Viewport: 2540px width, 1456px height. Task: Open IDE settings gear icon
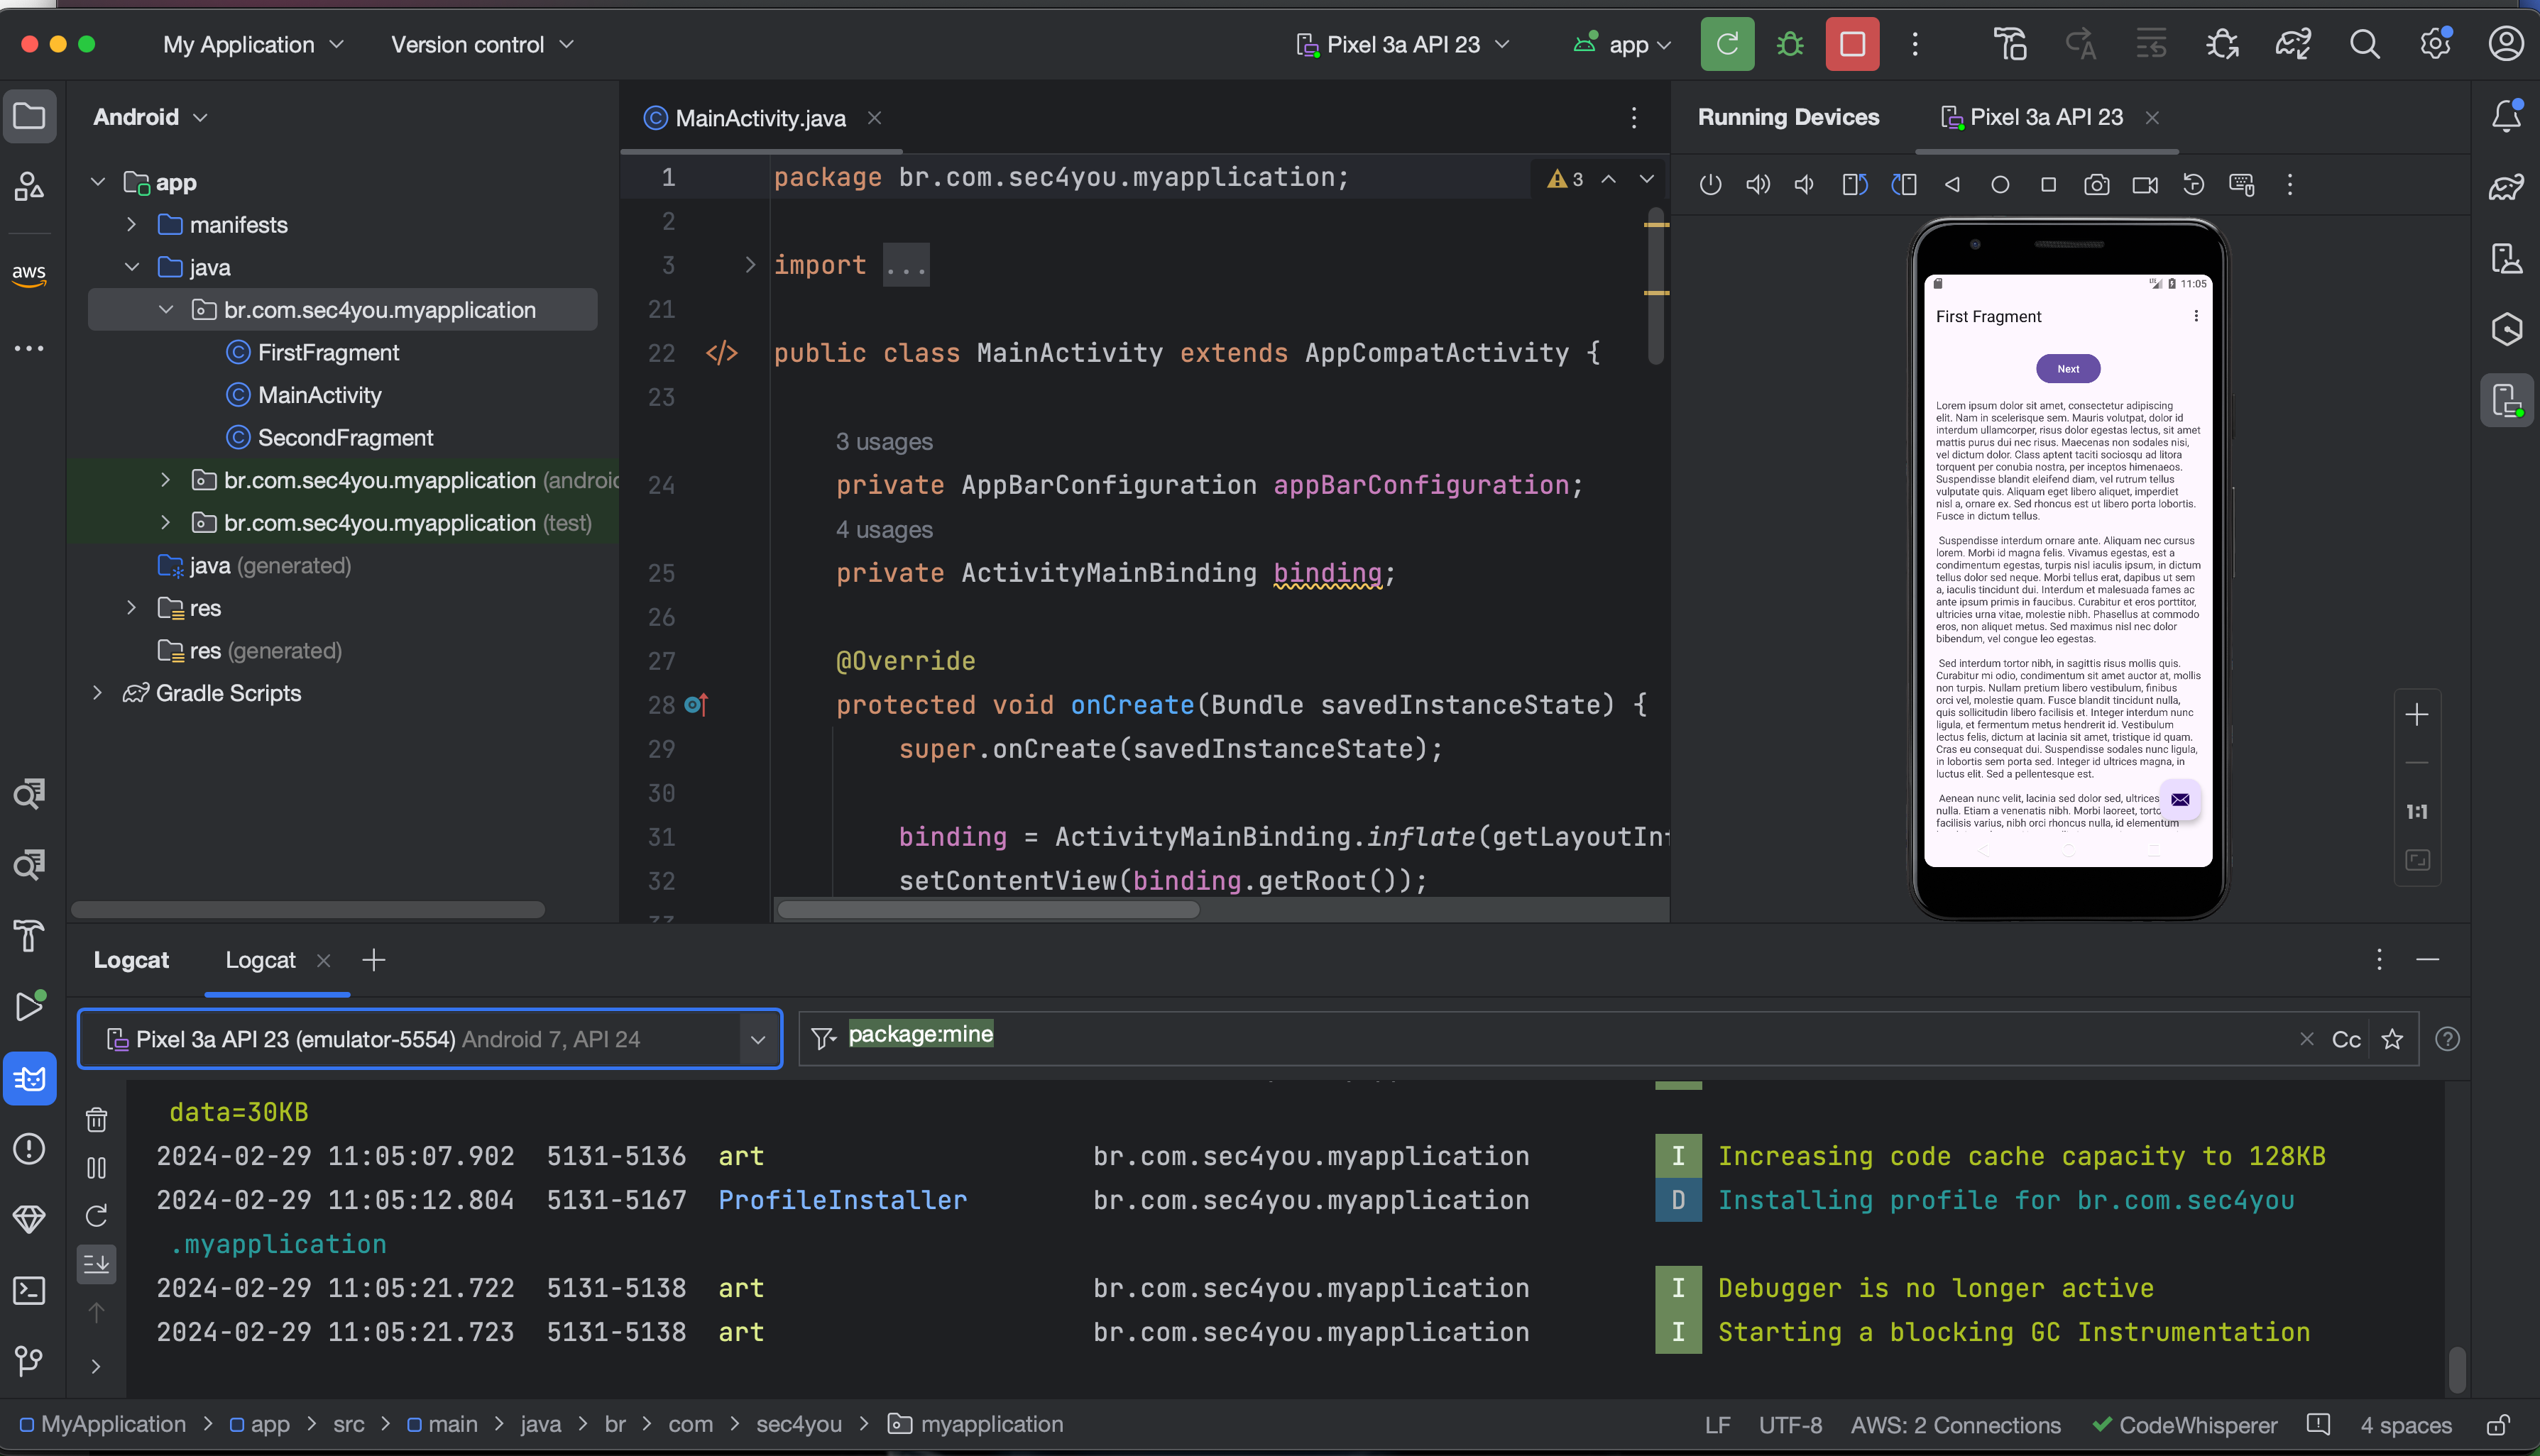[2435, 44]
